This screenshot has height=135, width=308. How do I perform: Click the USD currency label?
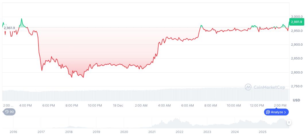coord(296,100)
